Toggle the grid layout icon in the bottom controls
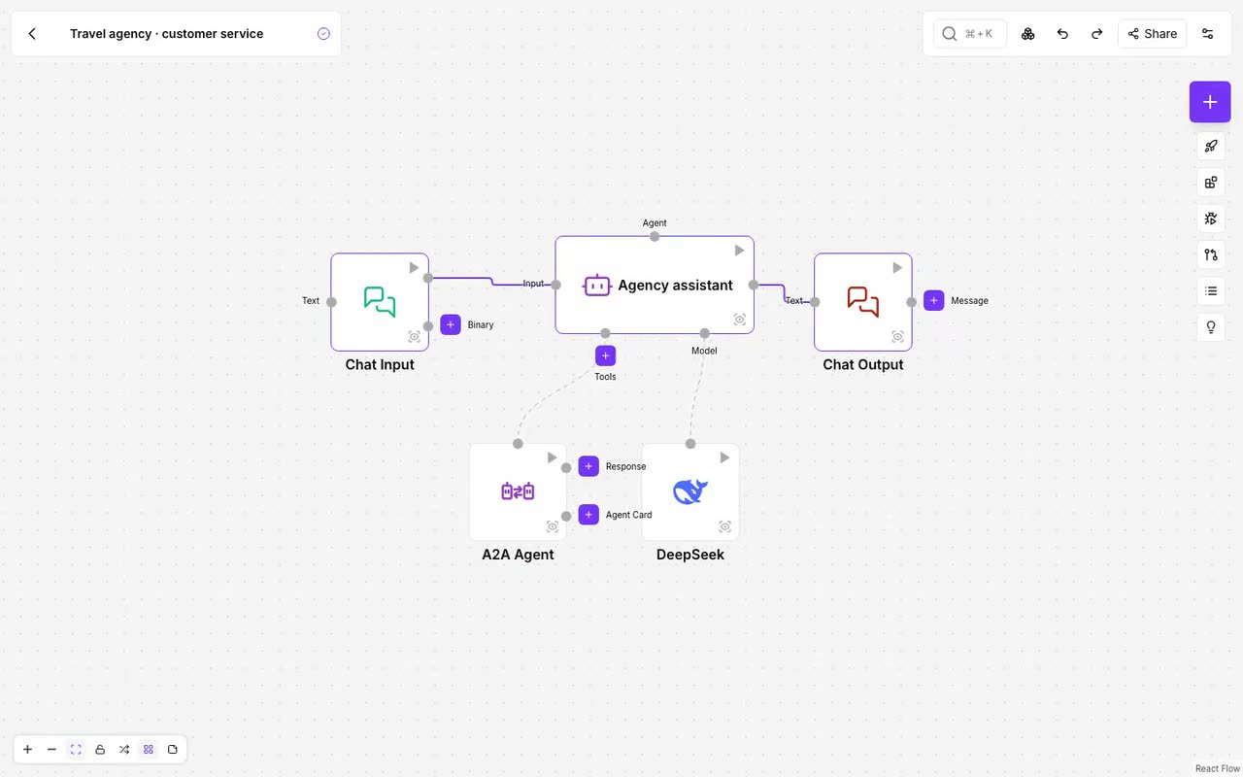The width and height of the screenshot is (1243, 777). pos(149,750)
